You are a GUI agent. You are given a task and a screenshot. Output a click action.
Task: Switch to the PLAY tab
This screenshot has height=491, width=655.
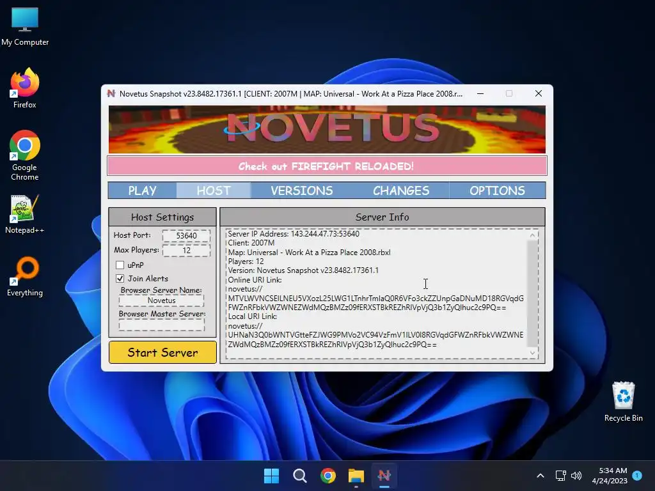143,191
